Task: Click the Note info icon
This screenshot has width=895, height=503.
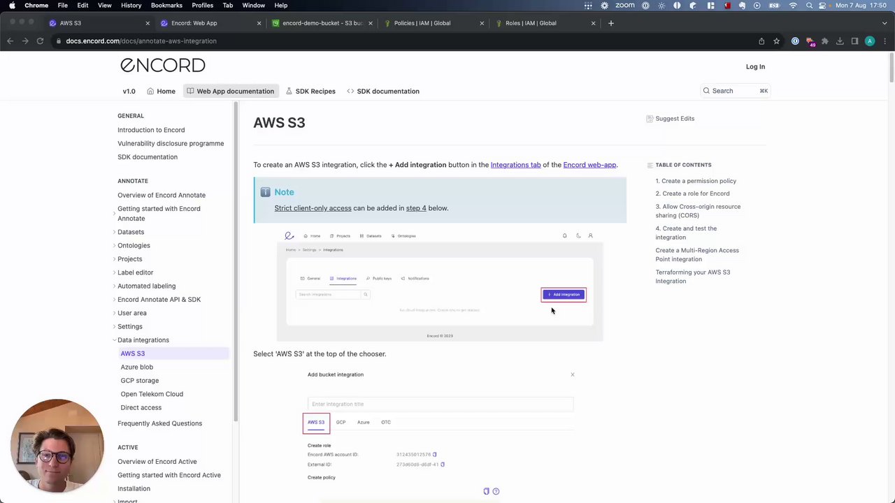Action: coord(265,192)
